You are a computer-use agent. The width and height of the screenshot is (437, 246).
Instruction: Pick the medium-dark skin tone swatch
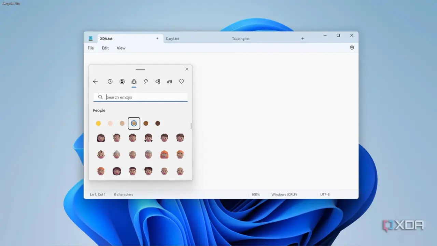click(146, 123)
